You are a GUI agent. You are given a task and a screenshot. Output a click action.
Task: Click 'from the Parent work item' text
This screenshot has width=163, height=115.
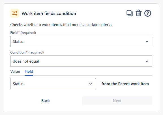pos(125,84)
